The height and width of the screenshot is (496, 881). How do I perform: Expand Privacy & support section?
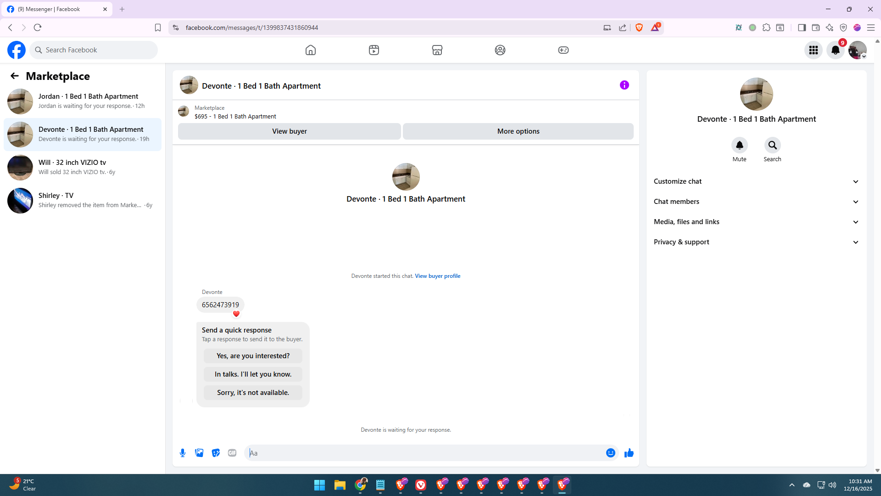[x=756, y=242]
